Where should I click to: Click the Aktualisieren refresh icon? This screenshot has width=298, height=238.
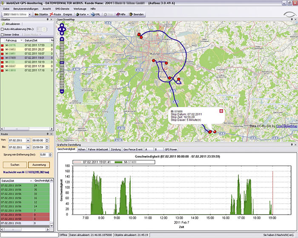[3, 24]
